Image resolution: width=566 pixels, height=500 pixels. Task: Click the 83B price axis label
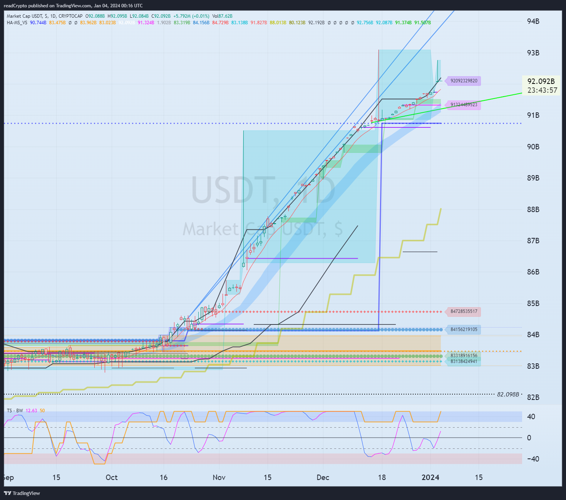pos(533,366)
